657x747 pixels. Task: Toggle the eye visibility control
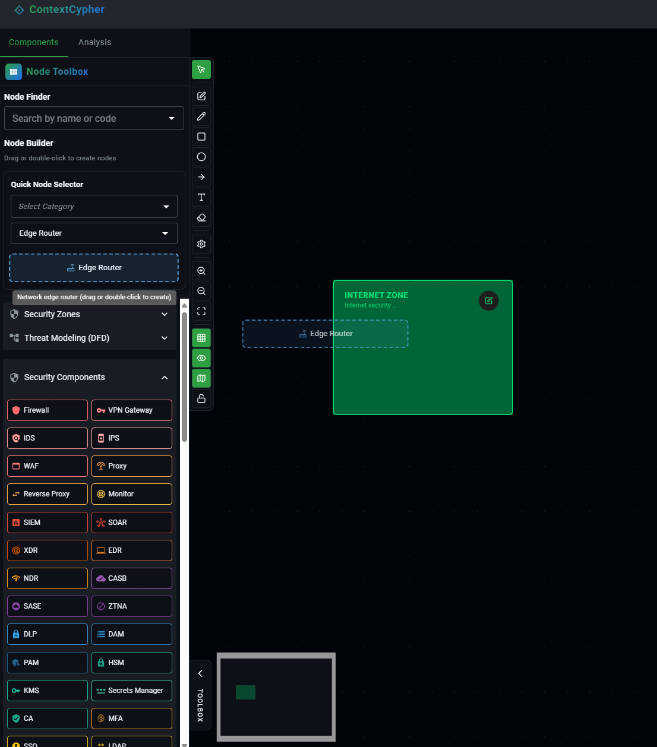201,357
